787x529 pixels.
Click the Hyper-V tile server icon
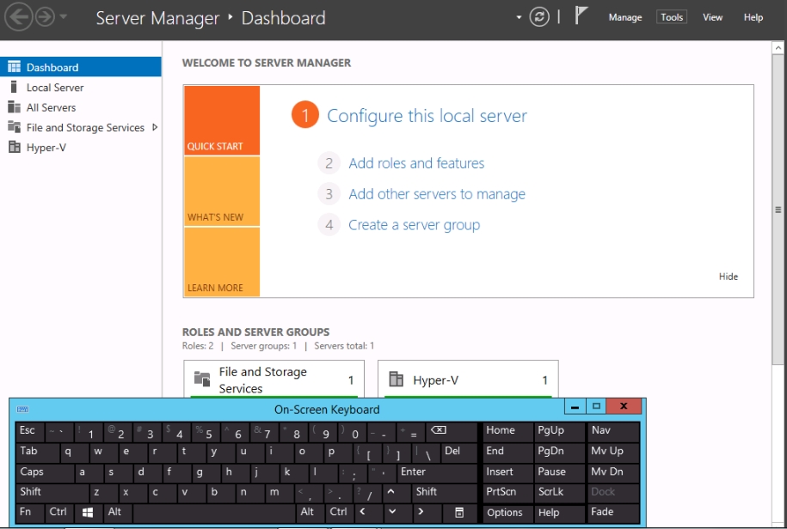coord(397,380)
